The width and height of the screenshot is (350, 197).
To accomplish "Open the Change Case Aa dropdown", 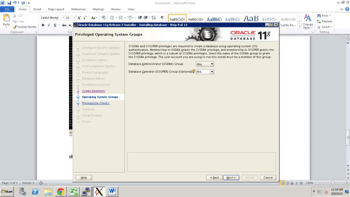I will 94,18.
